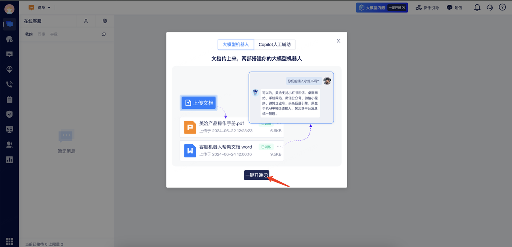Open the 新手引导 guide link
The width and height of the screenshot is (512, 247).
click(427, 8)
